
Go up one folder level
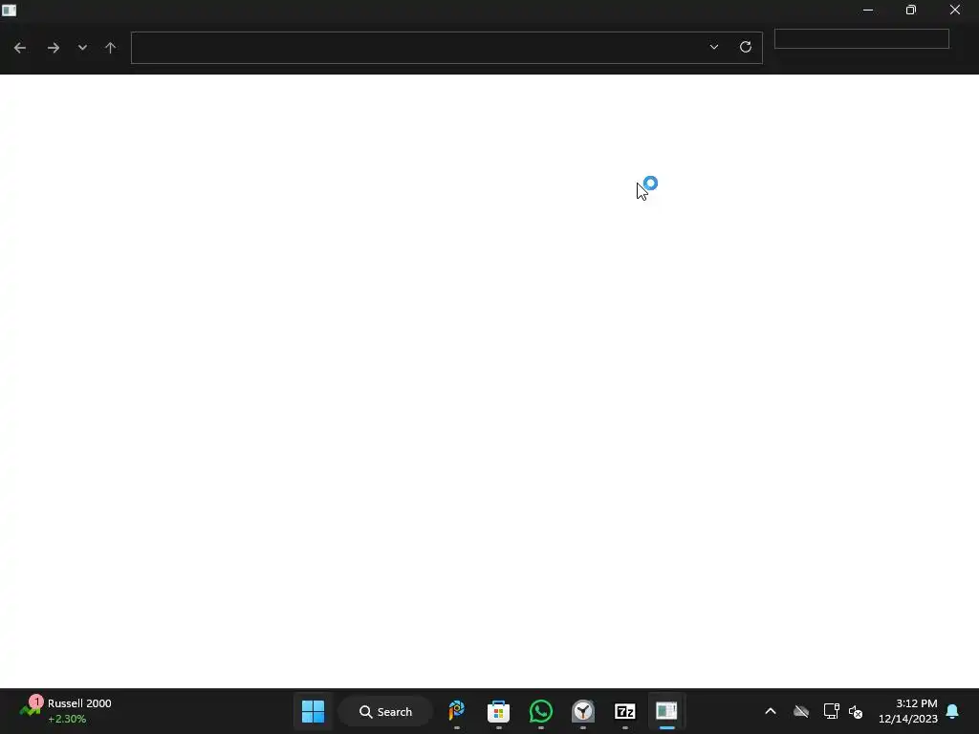click(111, 48)
